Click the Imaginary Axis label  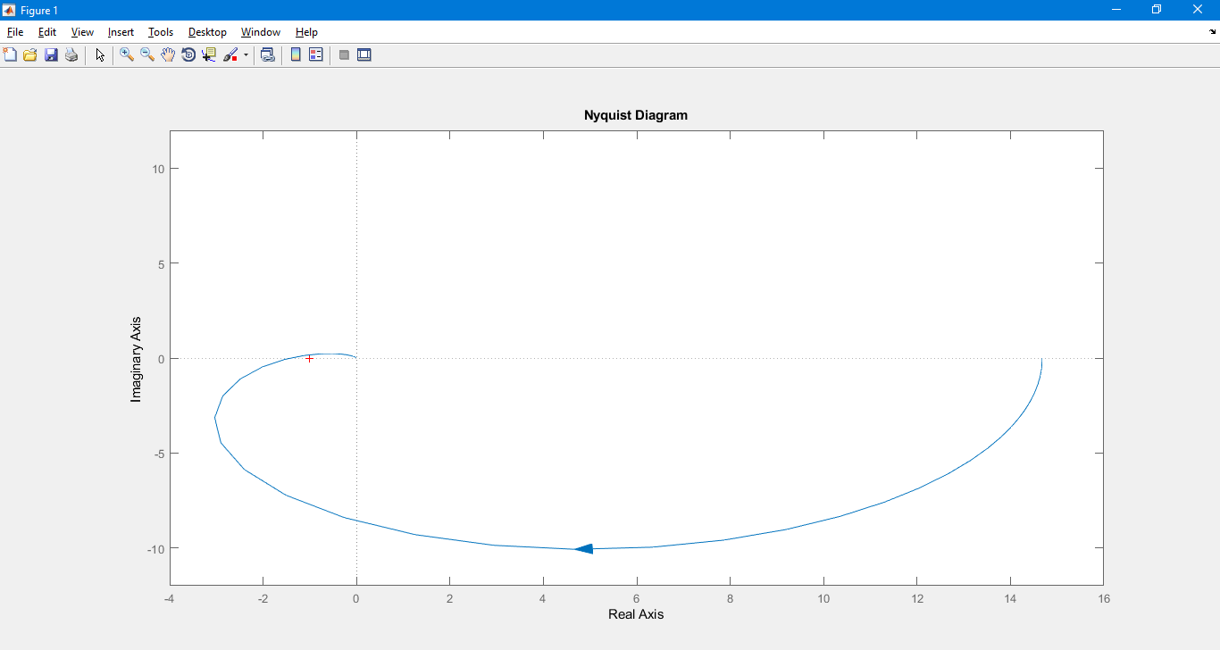tap(136, 359)
